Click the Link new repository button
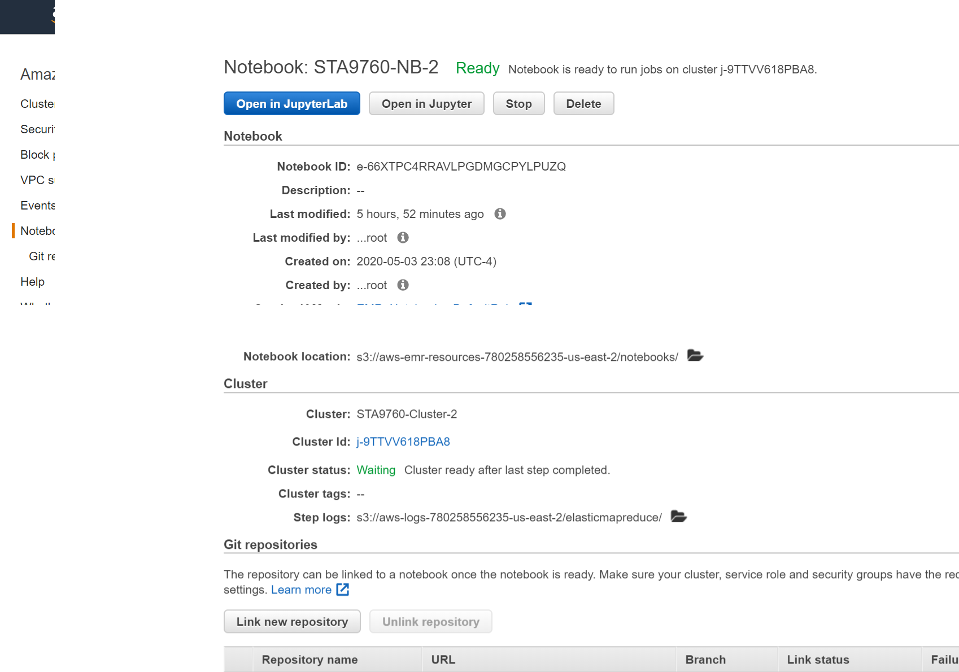 [x=292, y=621]
